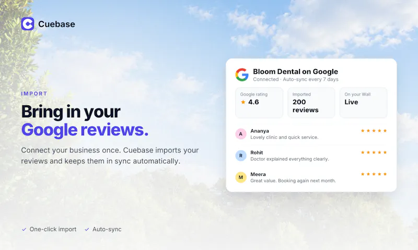Open the Google rating 4.6 card
Viewport: 418px width, 250px height.
[259, 102]
